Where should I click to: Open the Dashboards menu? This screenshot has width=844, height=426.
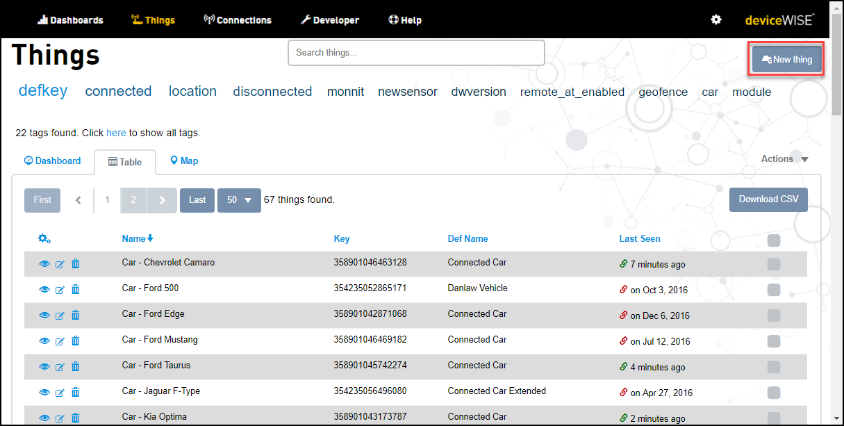[x=70, y=20]
